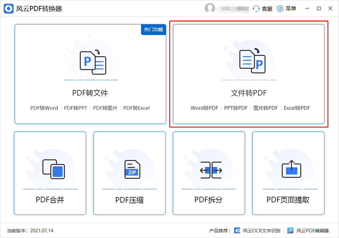Choose 图片转PDF option
This screenshot has width=339, height=238.
pyautogui.click(x=266, y=108)
